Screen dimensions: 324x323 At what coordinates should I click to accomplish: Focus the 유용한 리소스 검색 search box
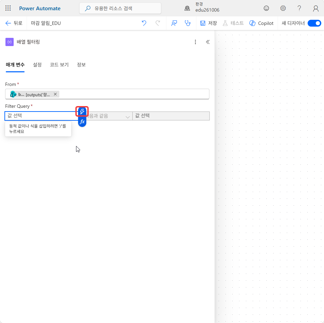point(120,8)
